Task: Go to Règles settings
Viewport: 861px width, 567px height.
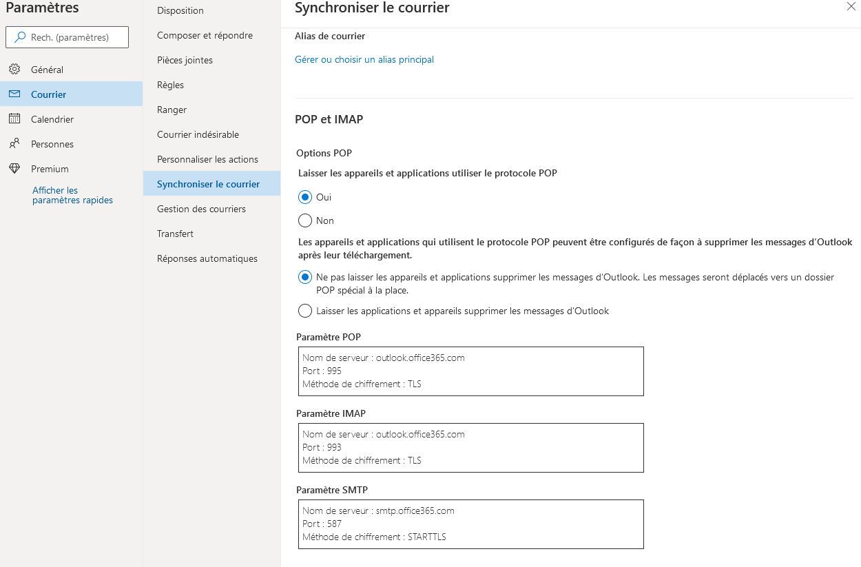Action: [x=170, y=85]
